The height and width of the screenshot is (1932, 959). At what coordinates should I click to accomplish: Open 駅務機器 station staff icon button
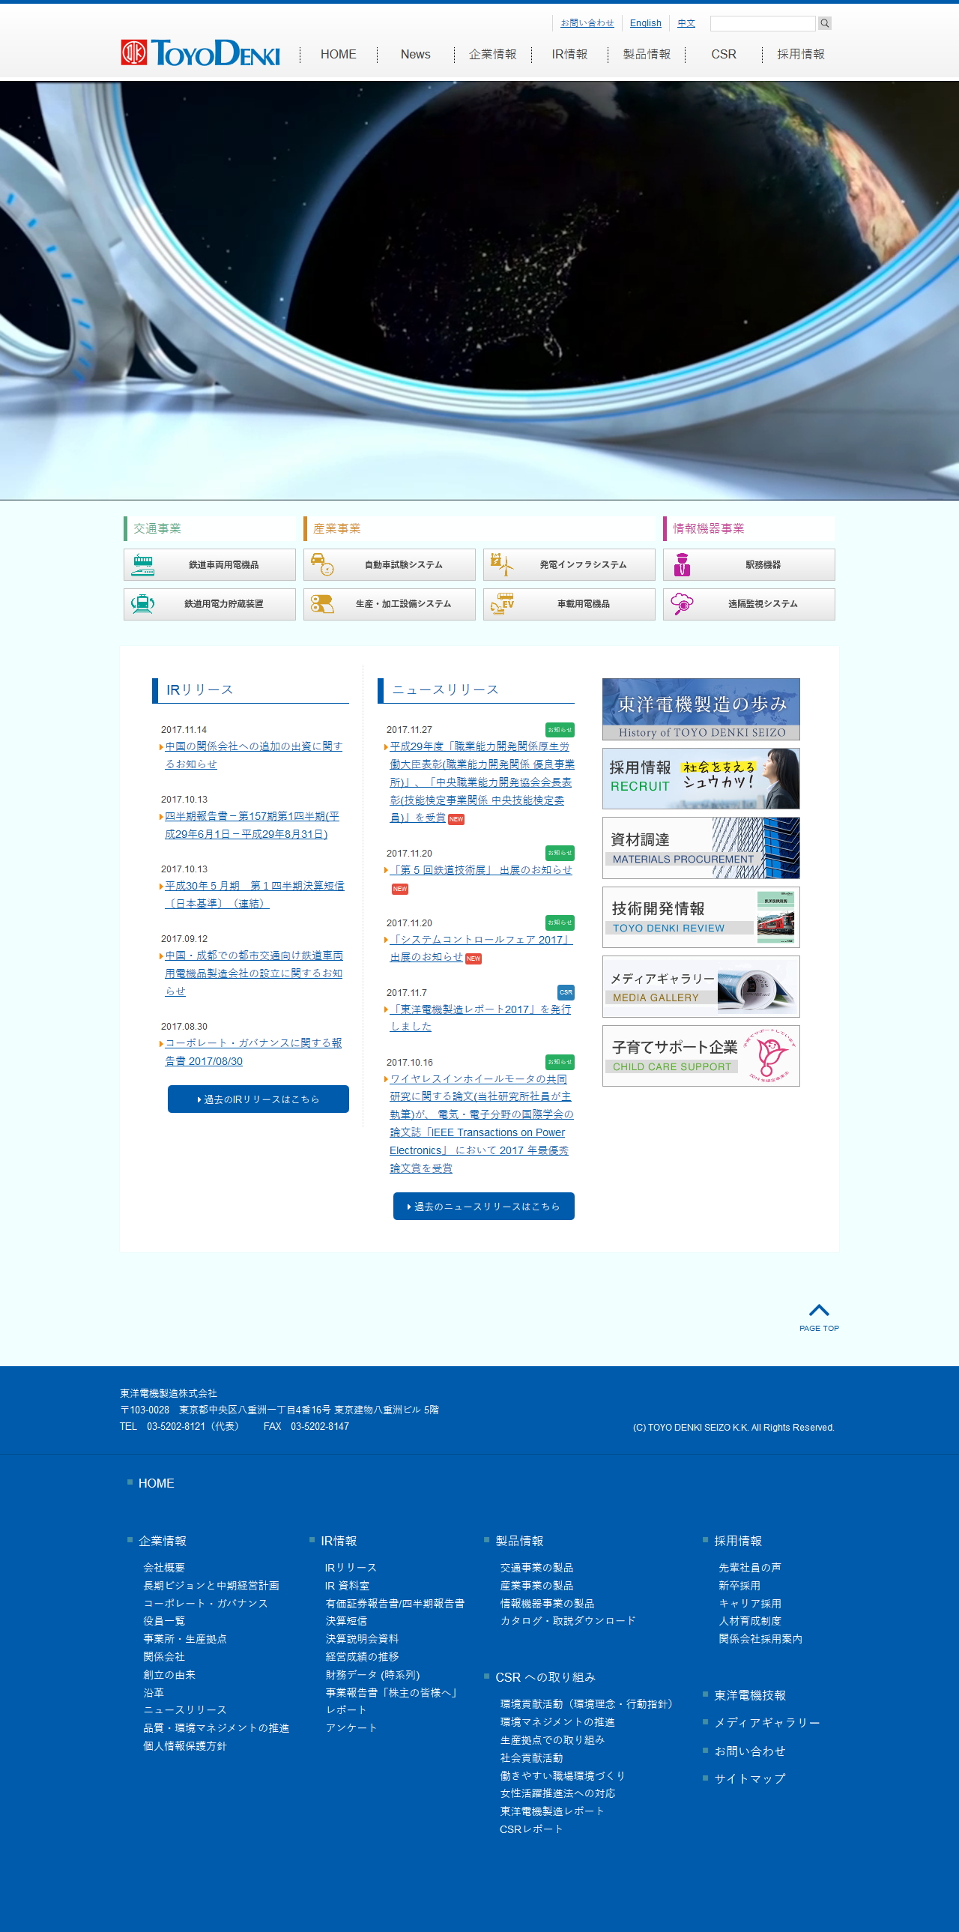[748, 565]
